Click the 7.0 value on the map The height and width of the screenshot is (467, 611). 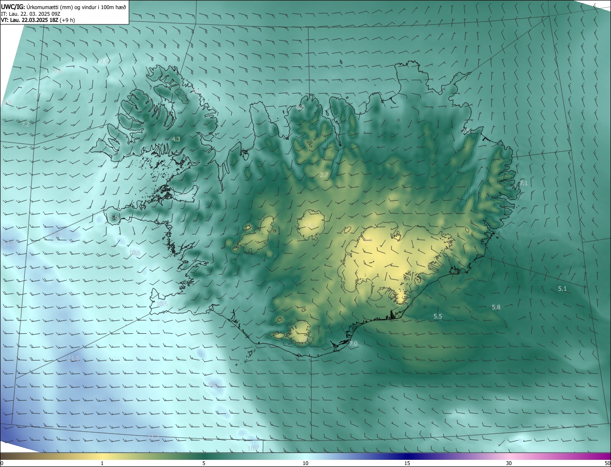[x=353, y=344]
